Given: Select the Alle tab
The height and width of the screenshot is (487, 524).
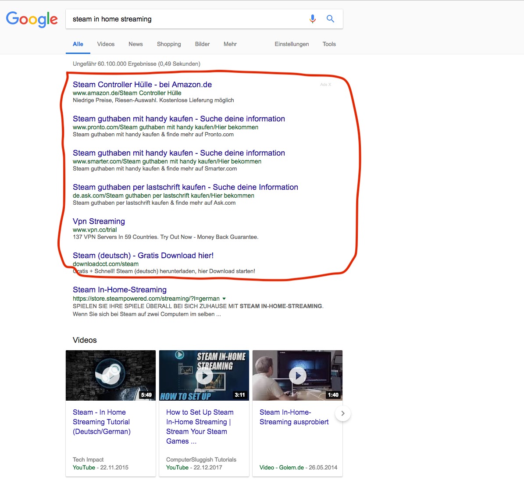Looking at the screenshot, I should point(78,44).
